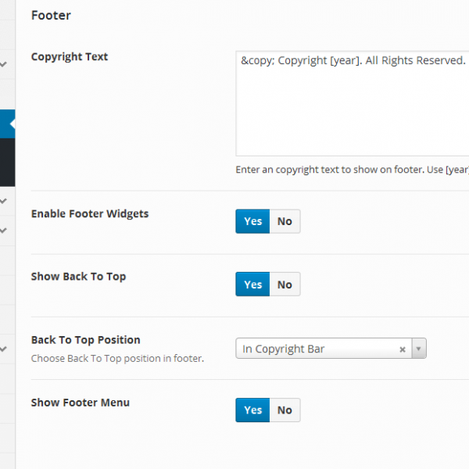This screenshot has width=469, height=469.
Task: Click the Back To Top Position label
Action: pyautogui.click(x=86, y=340)
